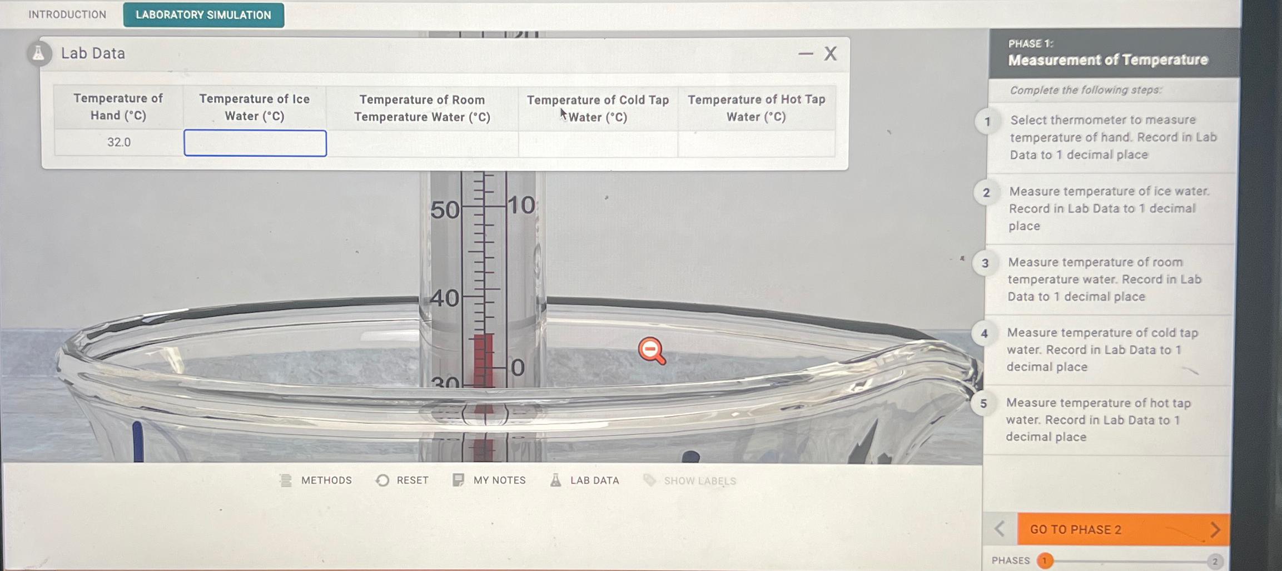Viewport: 1282px width, 571px height.
Task: Click step 5 circle beside hot tap instructions
Action: [985, 404]
